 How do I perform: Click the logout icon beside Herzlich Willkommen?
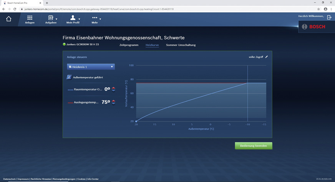point(329,17)
